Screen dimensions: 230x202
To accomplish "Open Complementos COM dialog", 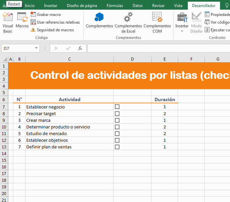I will point(157,23).
